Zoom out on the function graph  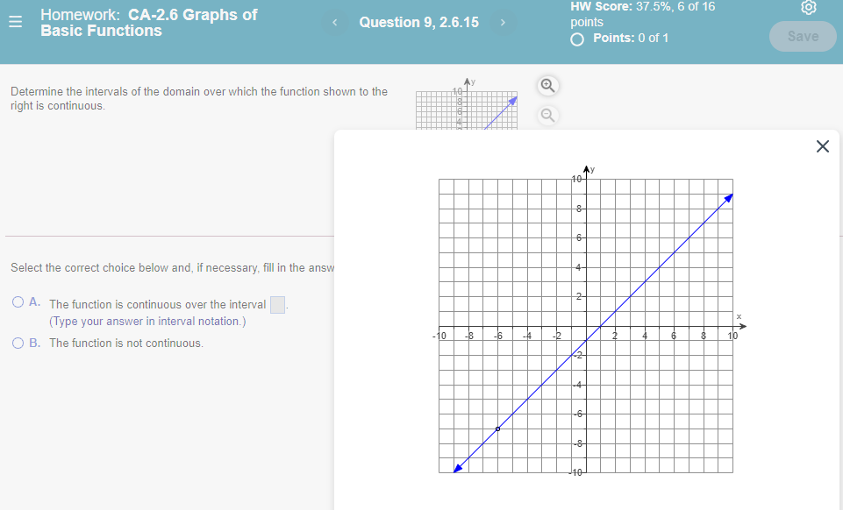pos(547,115)
